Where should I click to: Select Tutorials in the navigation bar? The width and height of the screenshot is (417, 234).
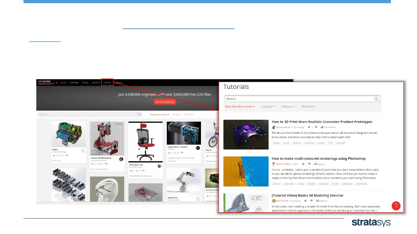(107, 83)
